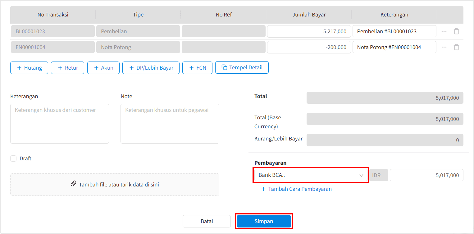The image size is (474, 234).
Task: Click the Jumlah Bayar column header
Action: (309, 15)
